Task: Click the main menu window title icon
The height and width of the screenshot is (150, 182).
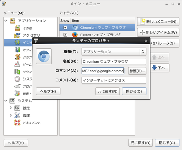Action: [4, 4]
